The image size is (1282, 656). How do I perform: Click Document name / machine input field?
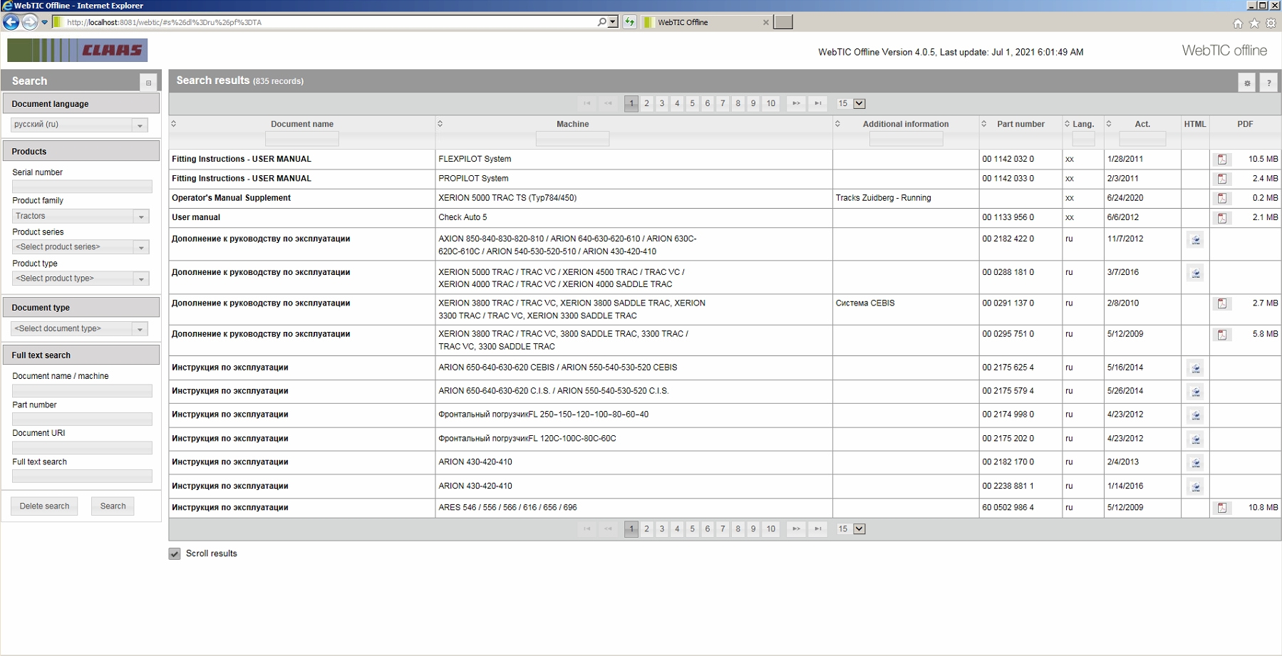pos(82,391)
